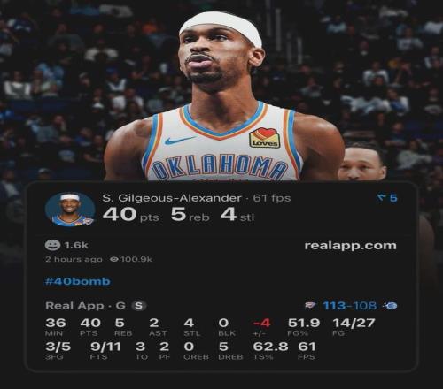Tap the 61 fps label by name
This screenshot has height=389, width=443.
(x=272, y=198)
